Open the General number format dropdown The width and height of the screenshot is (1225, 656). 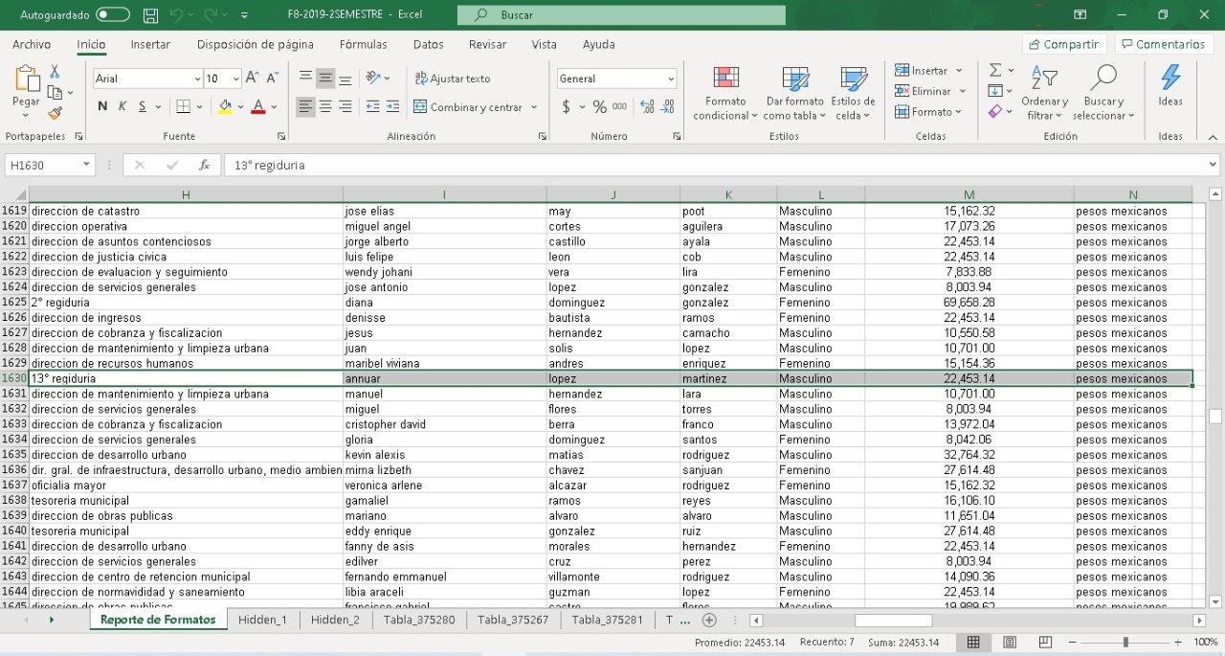pos(670,79)
